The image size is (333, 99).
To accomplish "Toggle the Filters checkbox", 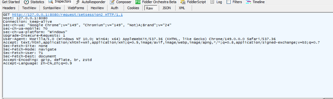I will (228, 2).
